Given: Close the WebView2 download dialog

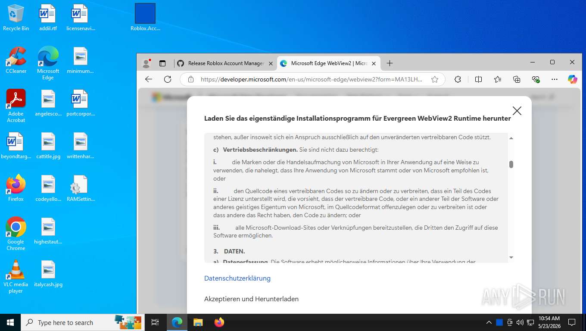Looking at the screenshot, I should click(x=517, y=111).
